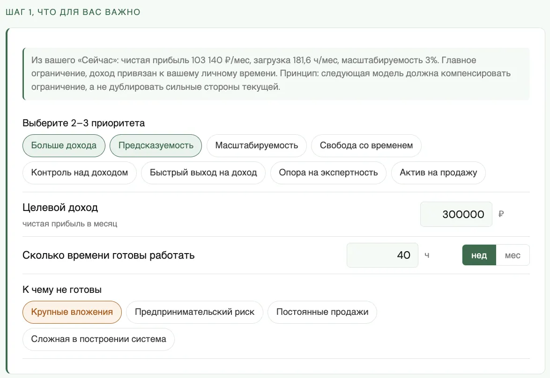Click the target income field with 300000

[456, 214]
